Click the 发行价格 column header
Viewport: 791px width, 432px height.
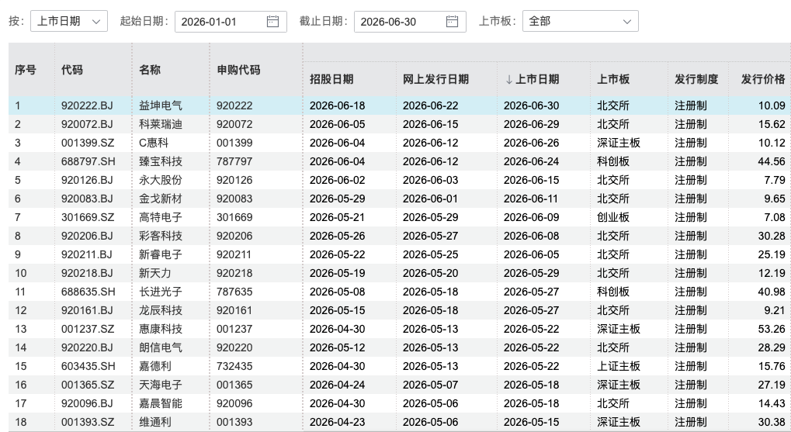point(763,79)
